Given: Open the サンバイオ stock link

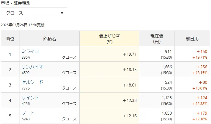Looking at the screenshot, I should (x=33, y=67).
